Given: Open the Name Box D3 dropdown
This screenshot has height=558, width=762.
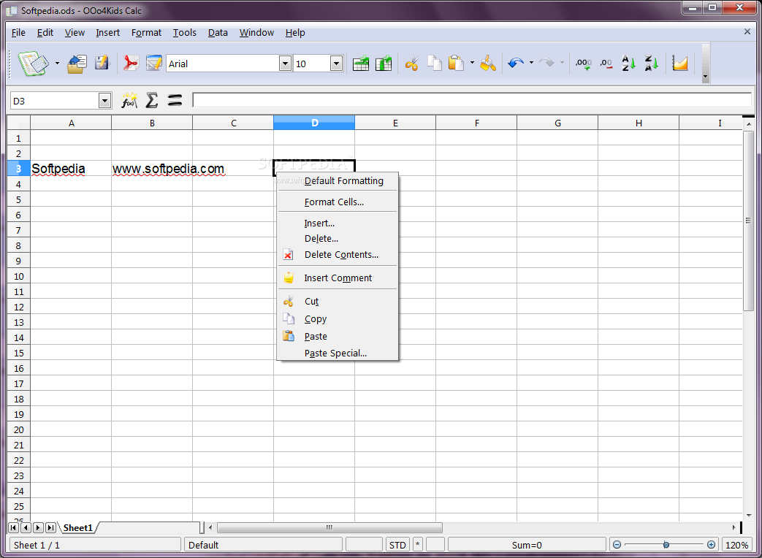Looking at the screenshot, I should (x=104, y=101).
